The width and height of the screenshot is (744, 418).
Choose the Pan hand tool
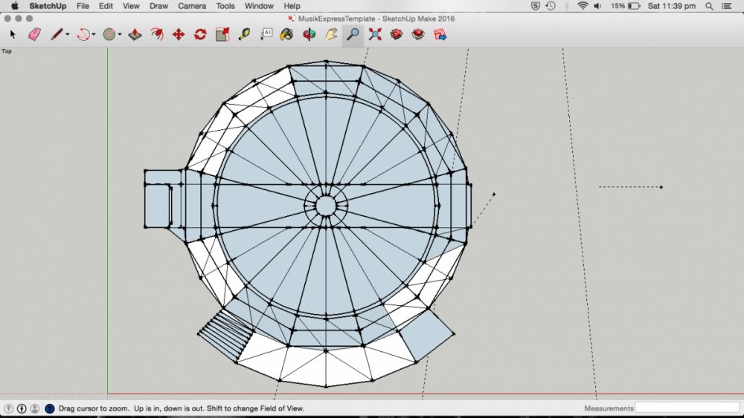(x=331, y=34)
